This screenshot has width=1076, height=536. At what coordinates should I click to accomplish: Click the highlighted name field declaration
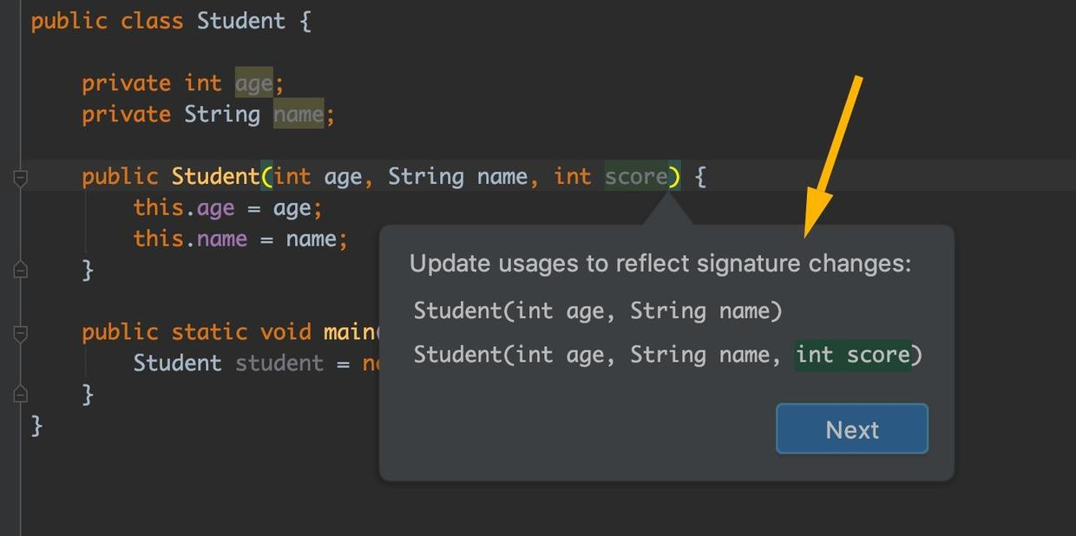(299, 114)
